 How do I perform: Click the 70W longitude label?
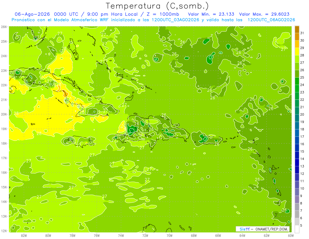point(169,236)
